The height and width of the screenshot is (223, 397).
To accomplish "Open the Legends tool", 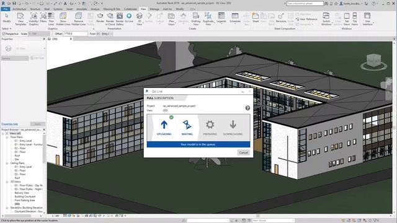I will click(x=221, y=18).
